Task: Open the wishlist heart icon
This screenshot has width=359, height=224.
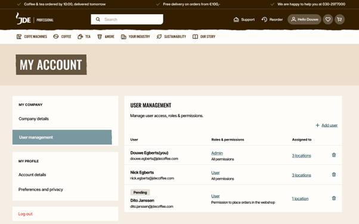Action: point(328,20)
